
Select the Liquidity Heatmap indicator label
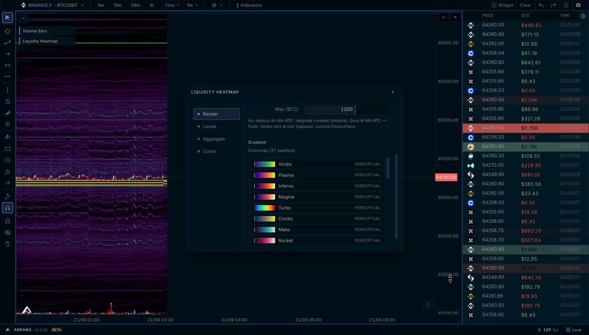coord(47,41)
